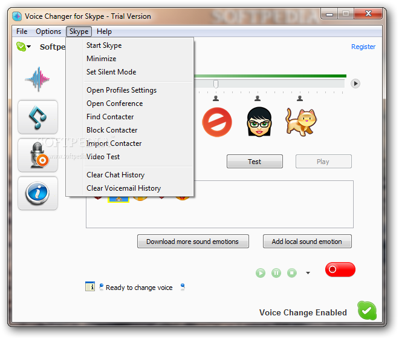The height and width of the screenshot is (339, 399).
Task: Open the information panel icon
Action: coord(37,193)
